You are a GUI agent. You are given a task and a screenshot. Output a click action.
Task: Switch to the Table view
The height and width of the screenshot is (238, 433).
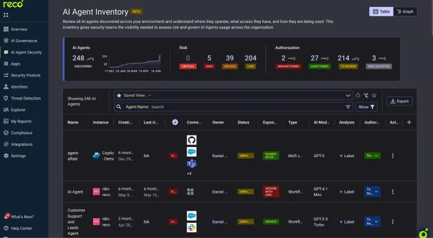[381, 11]
